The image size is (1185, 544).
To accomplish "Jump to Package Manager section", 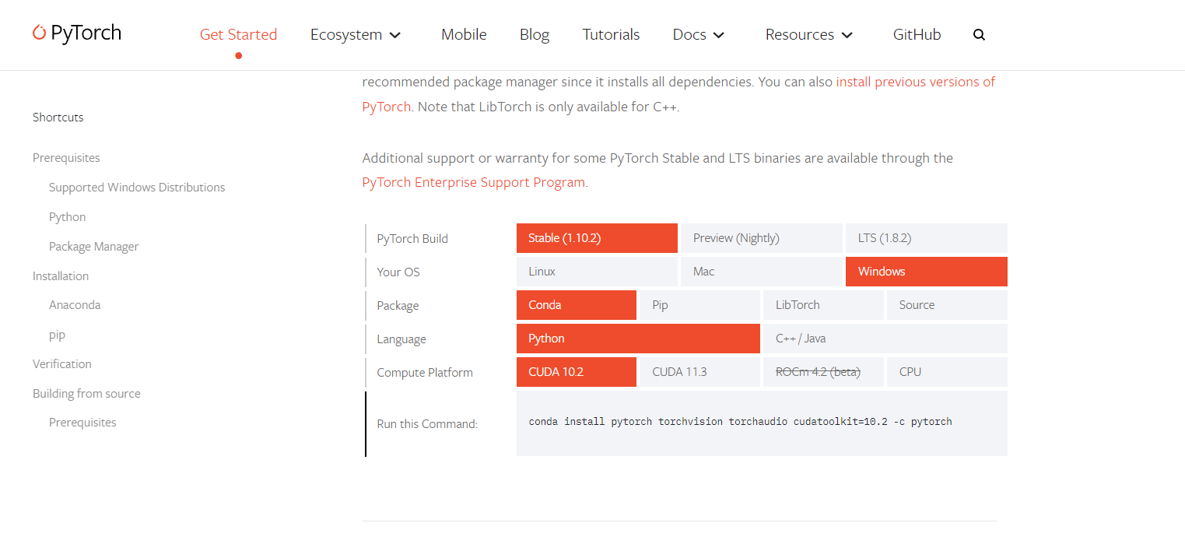I will [93, 247].
